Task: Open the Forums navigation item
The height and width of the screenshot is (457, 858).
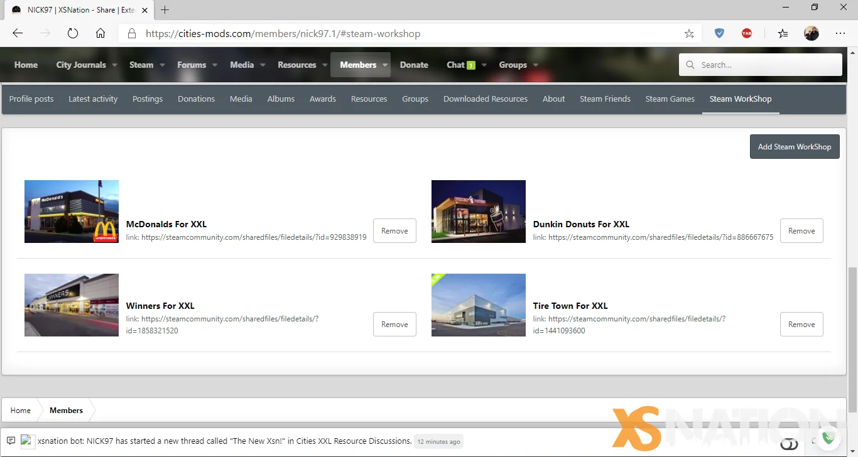Action: point(192,65)
